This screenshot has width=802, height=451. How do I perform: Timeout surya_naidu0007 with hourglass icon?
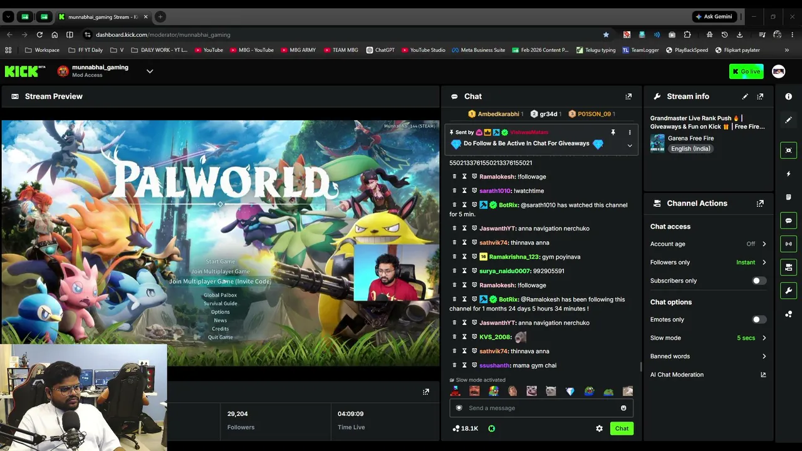tap(464, 271)
